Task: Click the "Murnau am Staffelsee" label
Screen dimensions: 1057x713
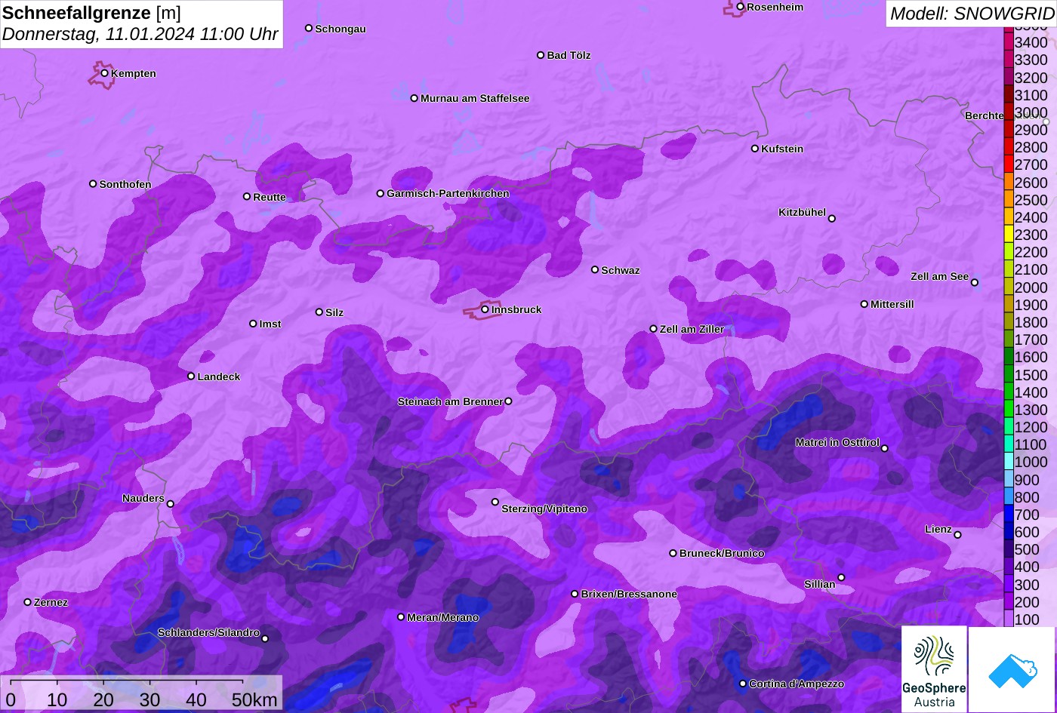Action: (475, 99)
